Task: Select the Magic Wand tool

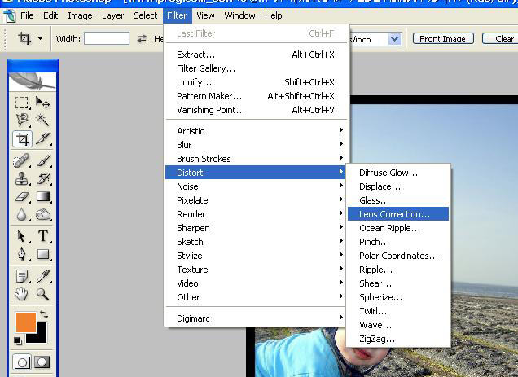Action: click(x=43, y=121)
